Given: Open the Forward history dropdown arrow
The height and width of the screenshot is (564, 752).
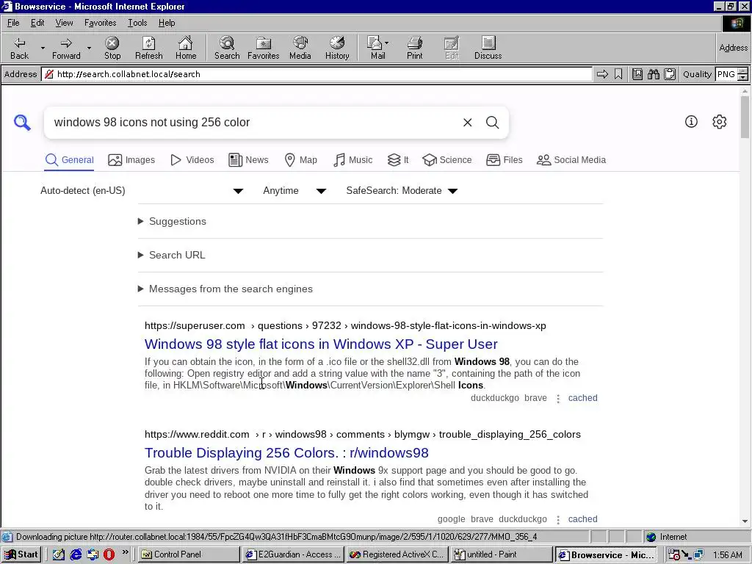Looking at the screenshot, I should (89, 48).
